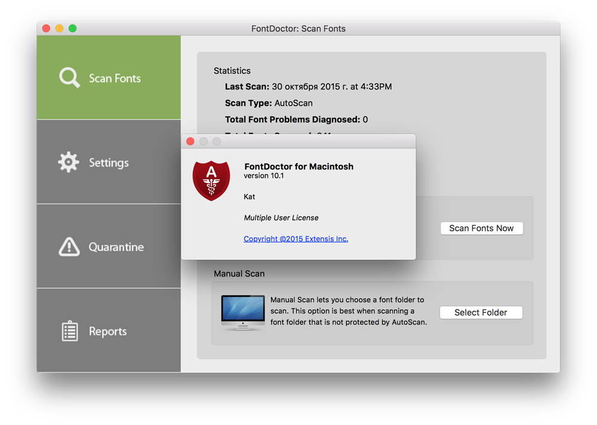Maximize the FontDoctor main window
The width and height of the screenshot is (597, 425).
[x=72, y=29]
